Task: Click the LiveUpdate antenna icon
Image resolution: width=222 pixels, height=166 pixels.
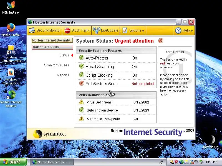Action: 96,30
